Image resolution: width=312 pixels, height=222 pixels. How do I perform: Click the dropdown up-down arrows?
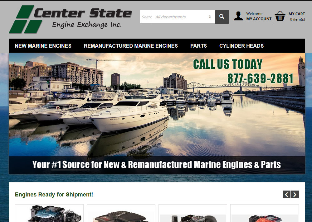(210, 17)
